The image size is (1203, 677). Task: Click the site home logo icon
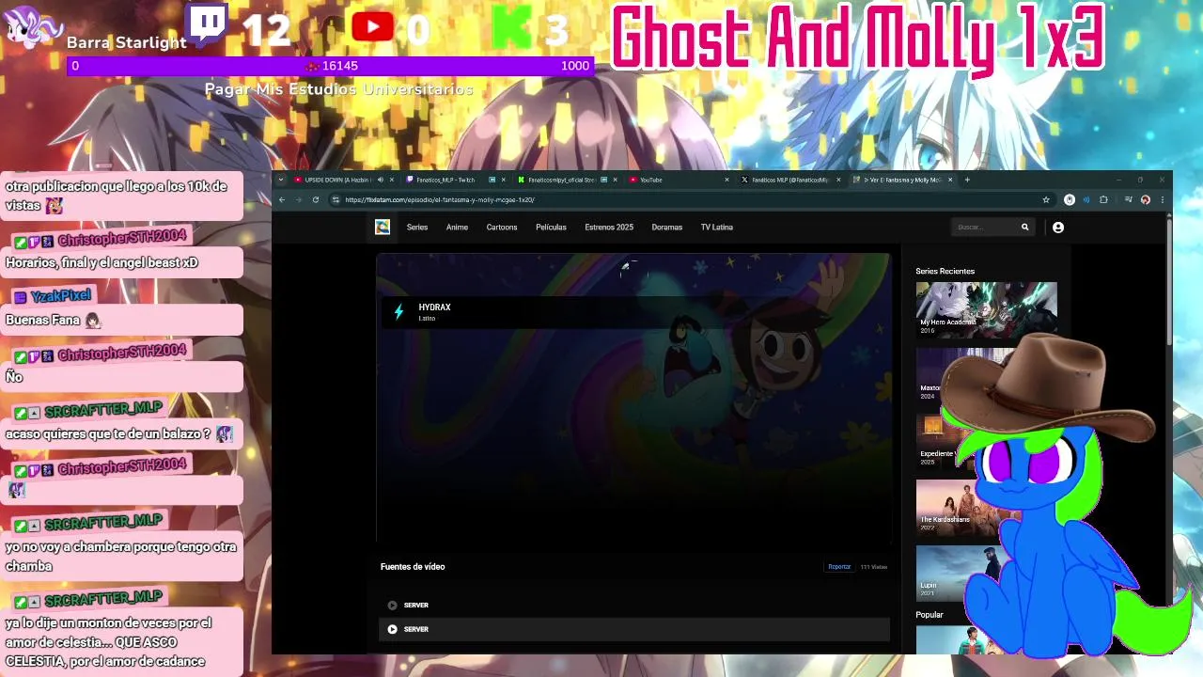click(x=383, y=227)
